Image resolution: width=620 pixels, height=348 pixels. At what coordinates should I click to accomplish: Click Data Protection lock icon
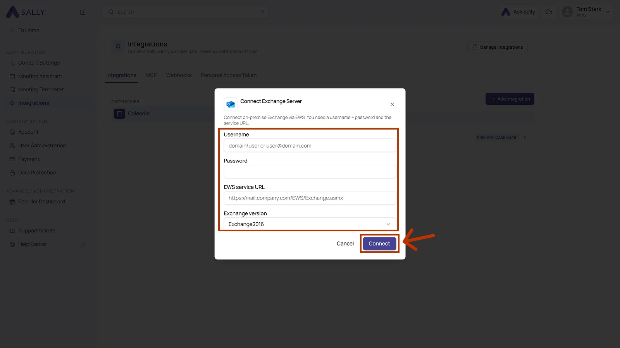click(12, 172)
